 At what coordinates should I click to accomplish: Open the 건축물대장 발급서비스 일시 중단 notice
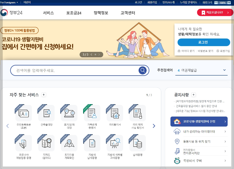[x=196, y=106]
